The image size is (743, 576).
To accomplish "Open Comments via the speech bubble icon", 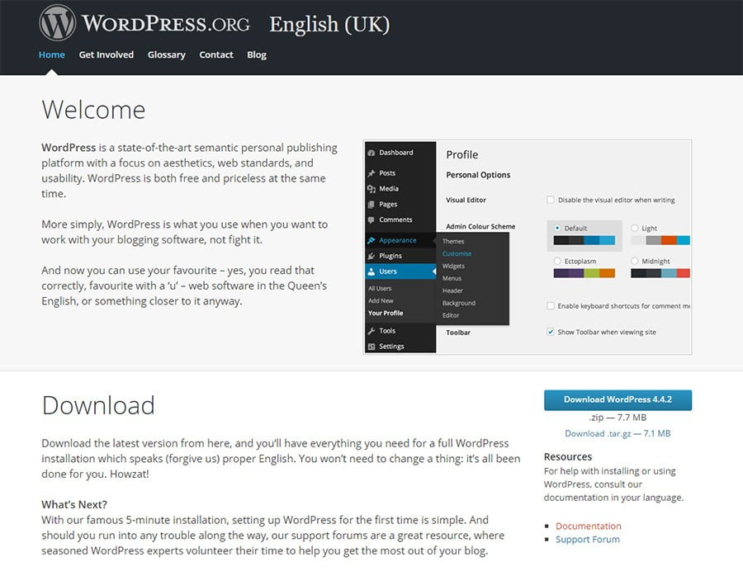I will tap(369, 220).
